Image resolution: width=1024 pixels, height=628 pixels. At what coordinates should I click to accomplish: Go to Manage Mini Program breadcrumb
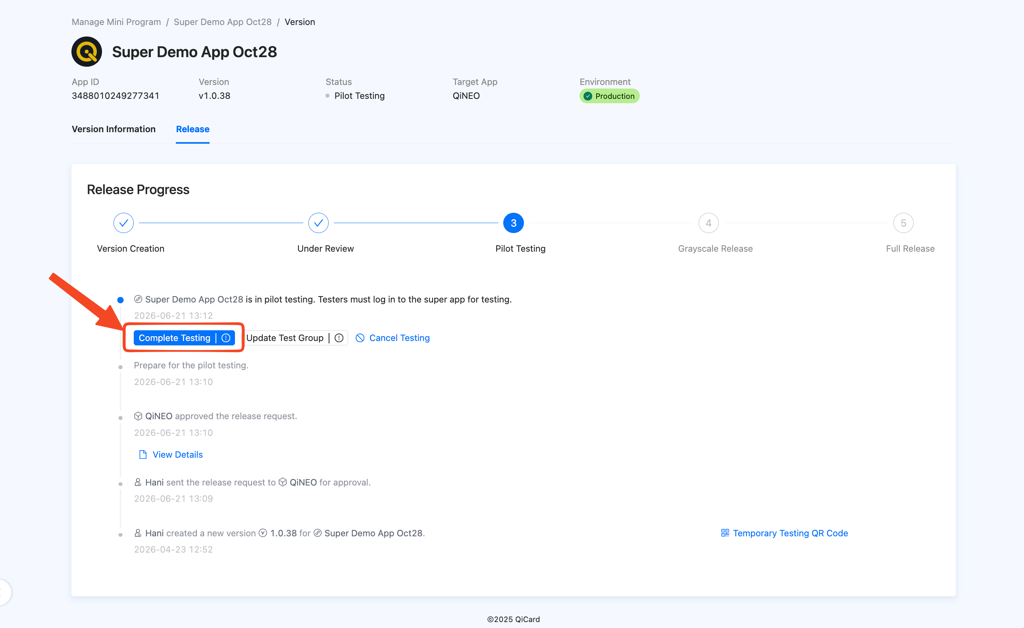coord(116,21)
